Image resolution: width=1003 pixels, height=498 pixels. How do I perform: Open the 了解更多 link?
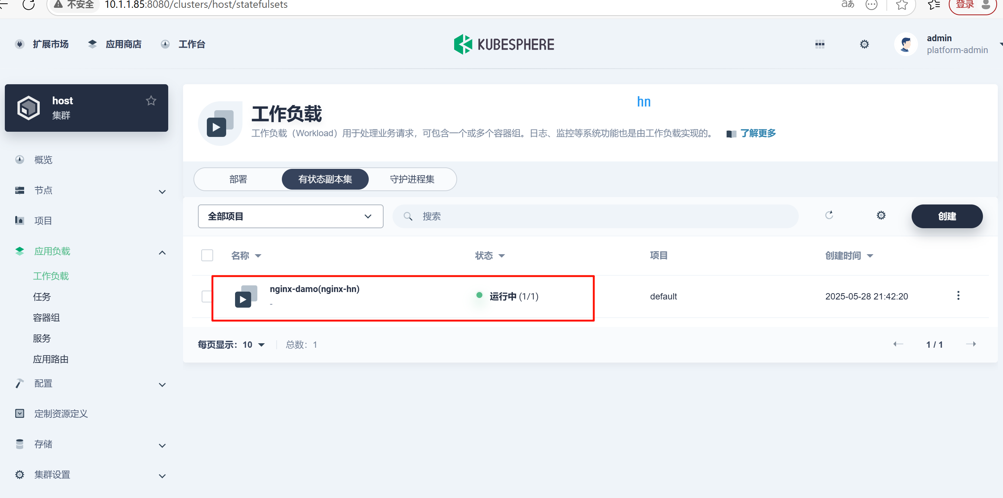(x=757, y=134)
